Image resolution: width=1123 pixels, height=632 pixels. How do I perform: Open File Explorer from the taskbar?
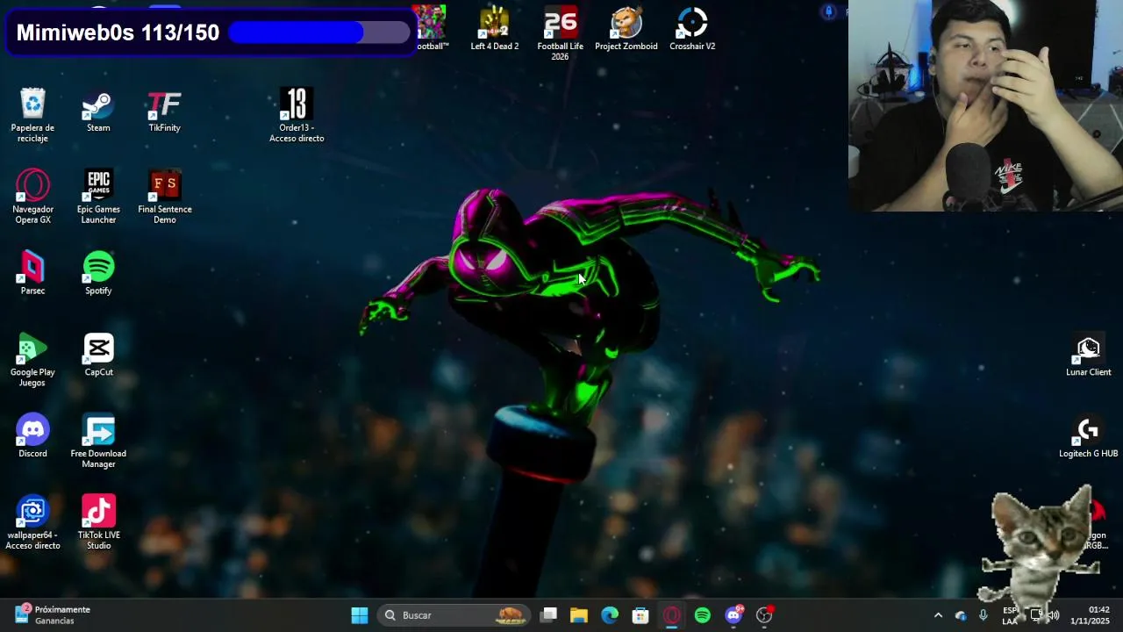(579, 615)
